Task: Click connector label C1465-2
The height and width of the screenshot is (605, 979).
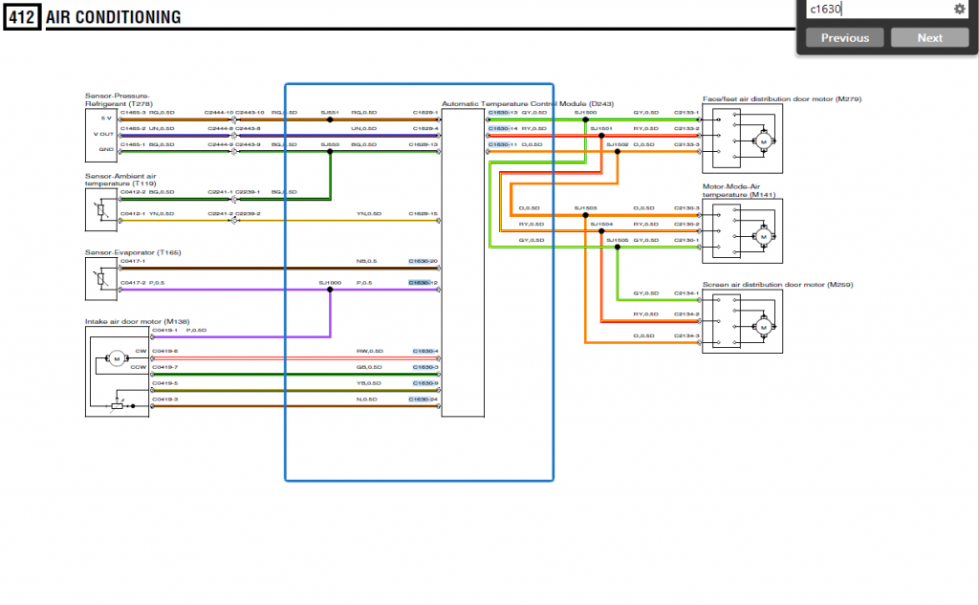Action: click(133, 129)
